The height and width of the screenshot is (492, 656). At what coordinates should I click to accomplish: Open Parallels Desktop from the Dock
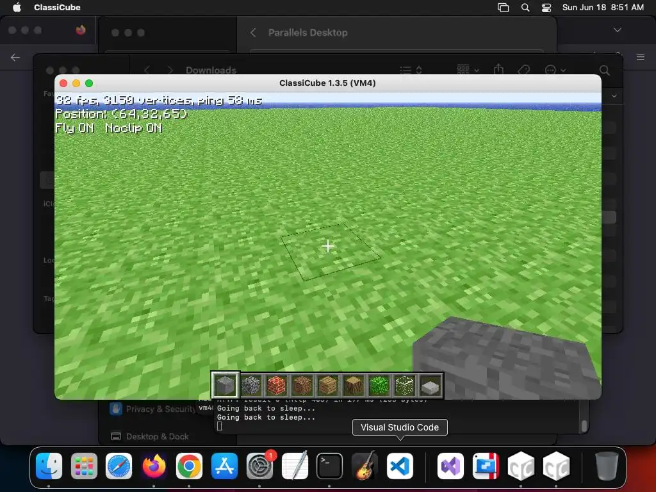pos(486,466)
